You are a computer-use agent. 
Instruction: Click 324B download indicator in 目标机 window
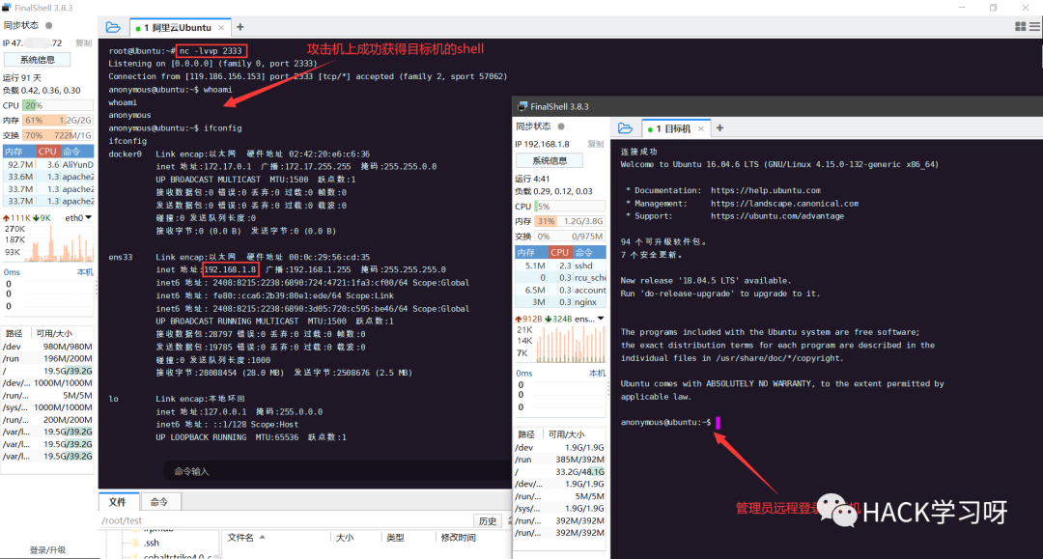point(559,319)
